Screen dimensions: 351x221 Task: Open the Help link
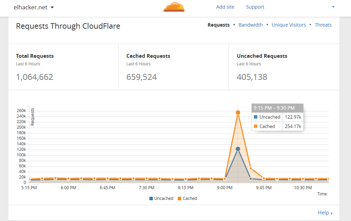(x=325, y=213)
